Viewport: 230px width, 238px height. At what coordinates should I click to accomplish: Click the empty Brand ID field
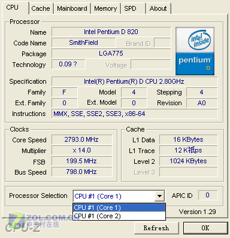pos(162,42)
